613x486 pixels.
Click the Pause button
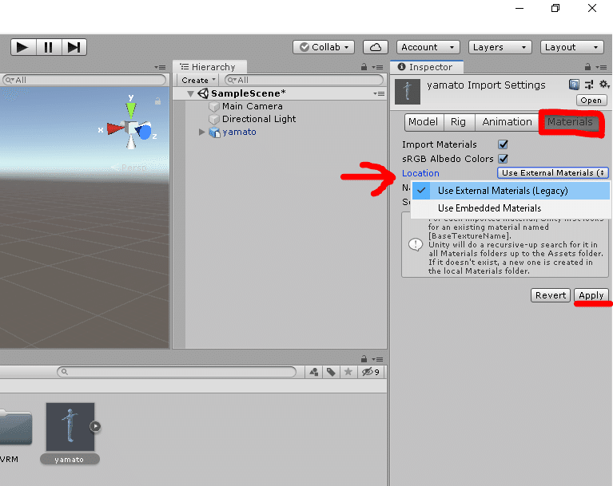(49, 47)
